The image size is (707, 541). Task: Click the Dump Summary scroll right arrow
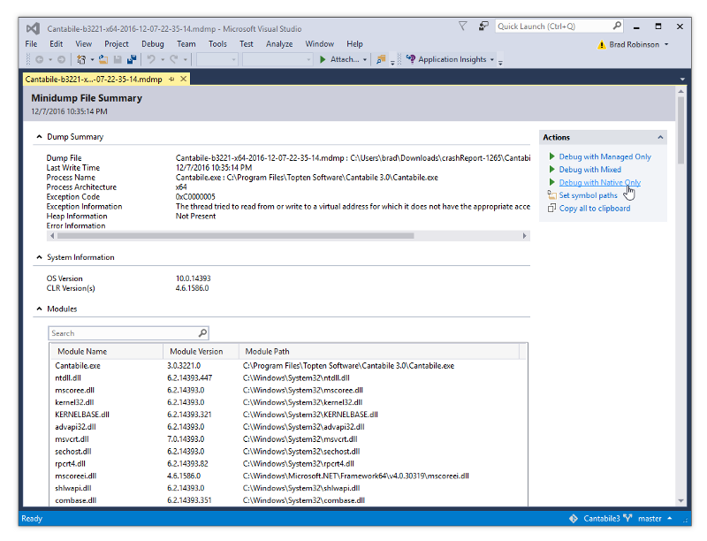point(524,236)
